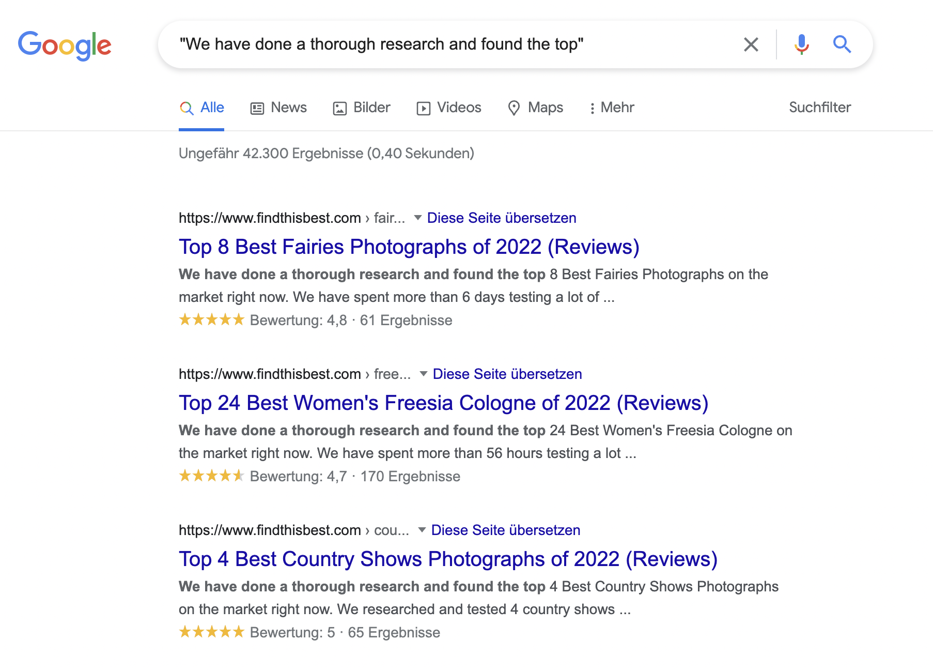Screen dimensions: 933x671
Task: Expand dropdown arrow for Fairies Photographs result
Action: coord(418,218)
